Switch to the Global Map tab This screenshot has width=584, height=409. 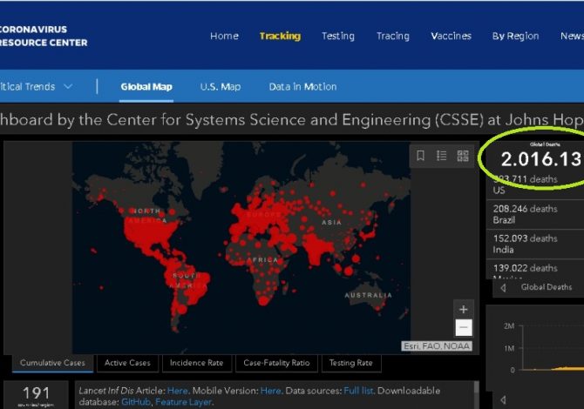click(x=146, y=87)
